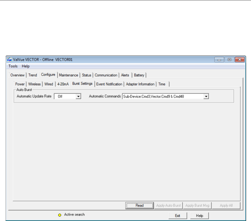The height and width of the screenshot is (221, 251).
Task: Expand the Automatic Commands dropdown arrow
Action: point(206,96)
